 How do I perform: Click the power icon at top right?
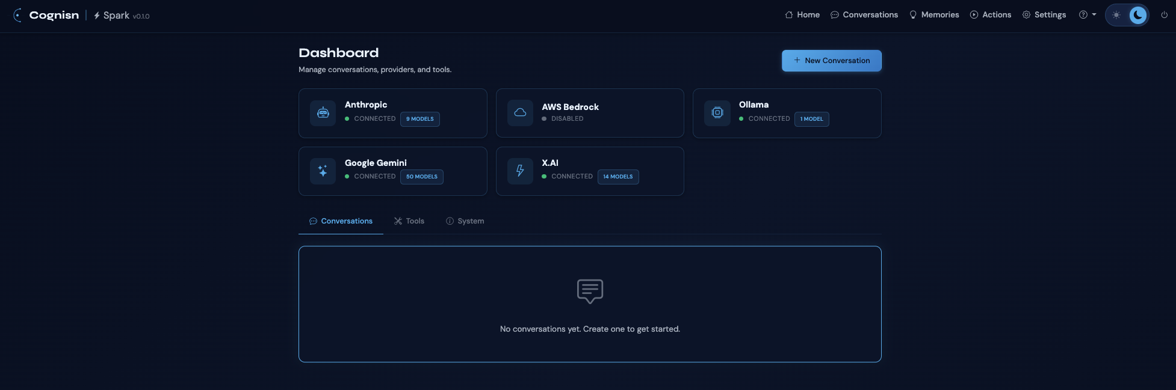coord(1164,15)
